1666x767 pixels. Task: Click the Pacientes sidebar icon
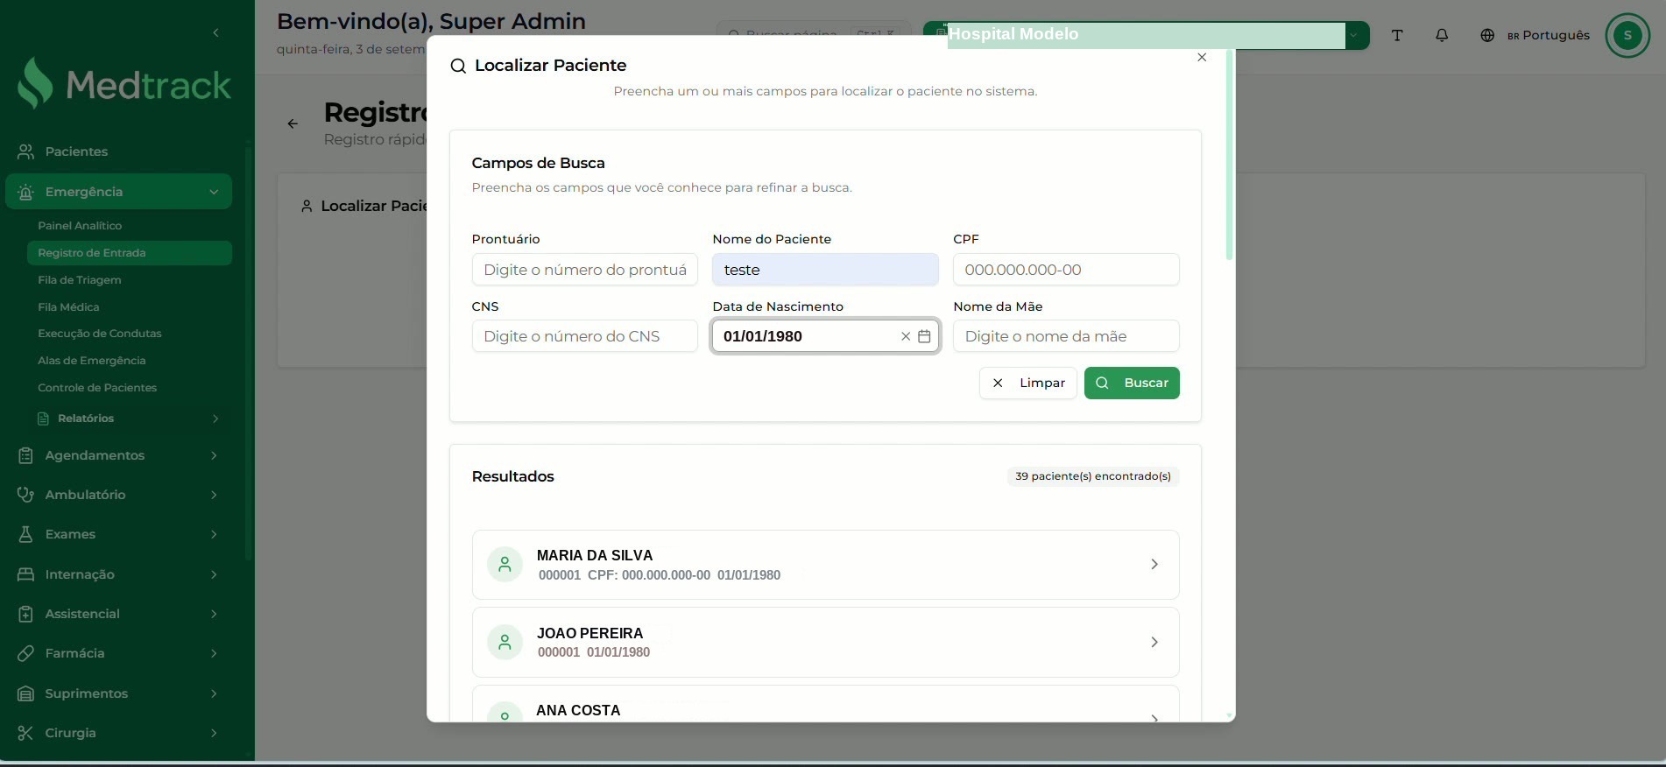[26, 151]
